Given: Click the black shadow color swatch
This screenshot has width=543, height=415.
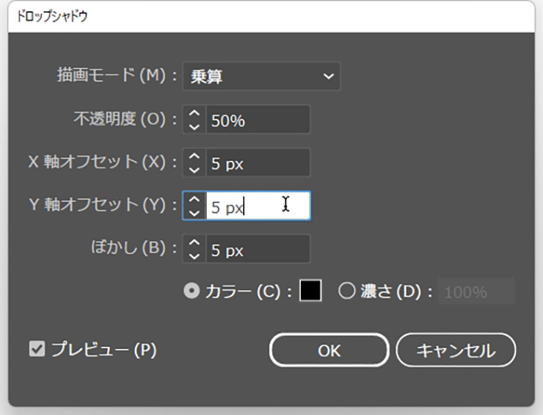Looking at the screenshot, I should [310, 291].
